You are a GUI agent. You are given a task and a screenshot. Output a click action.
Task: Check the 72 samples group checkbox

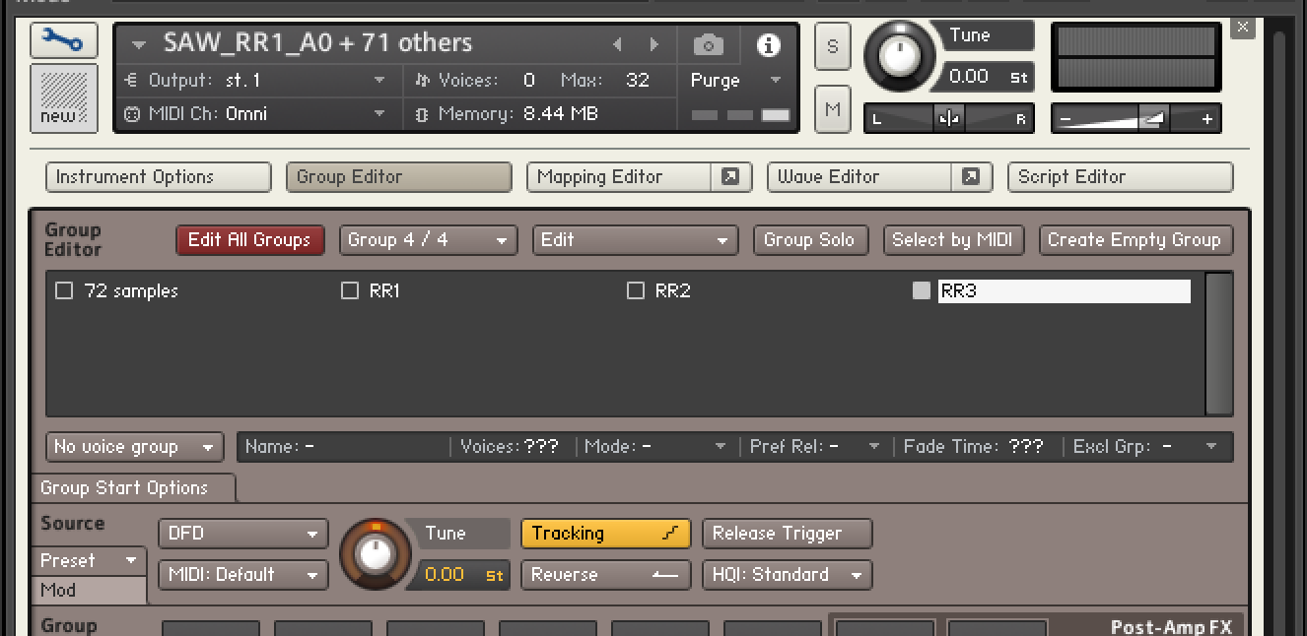(64, 291)
